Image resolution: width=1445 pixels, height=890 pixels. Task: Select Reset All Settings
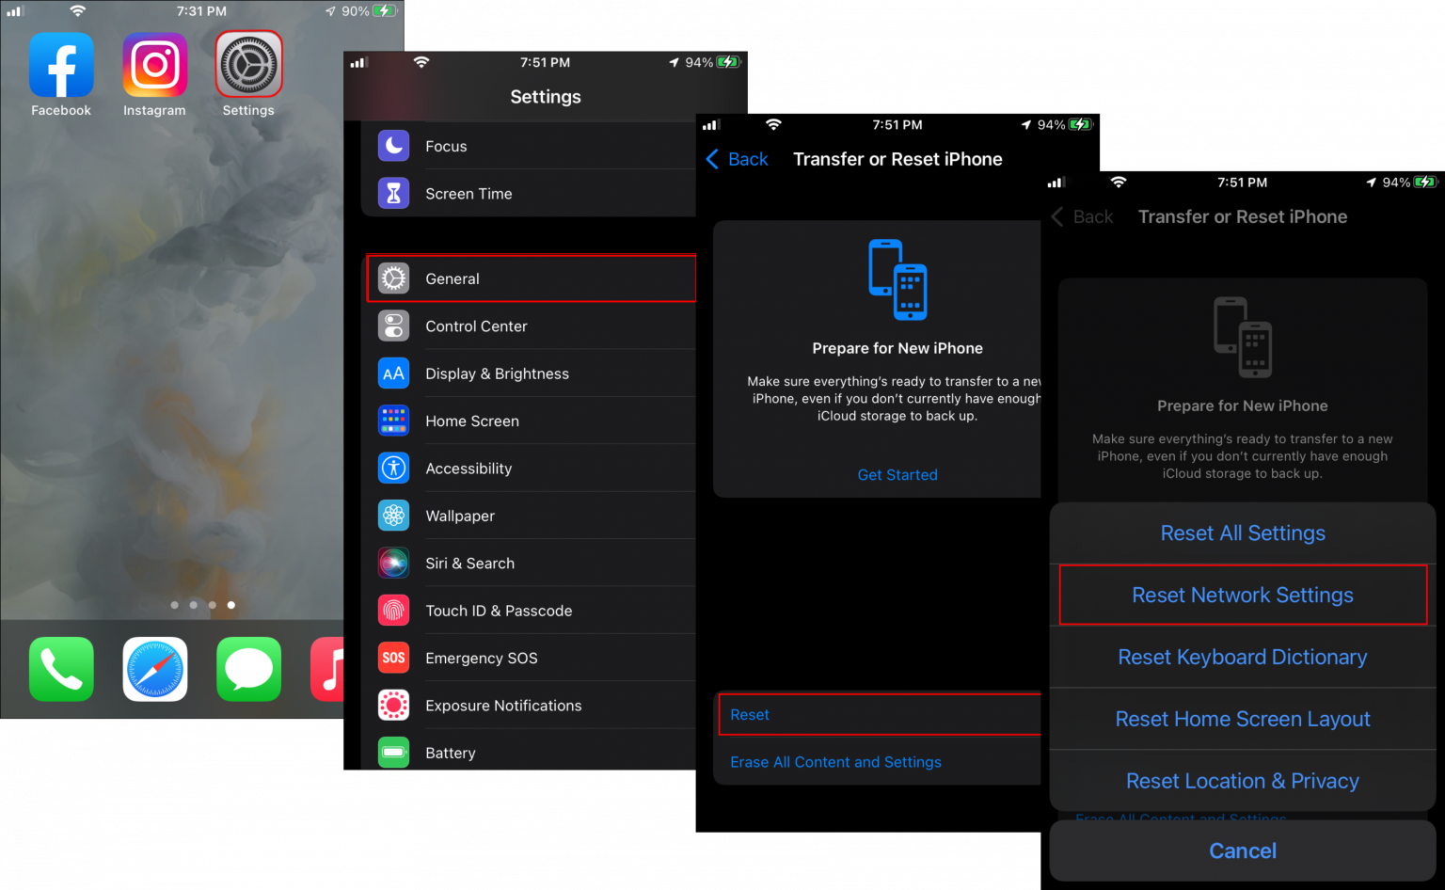(x=1242, y=532)
